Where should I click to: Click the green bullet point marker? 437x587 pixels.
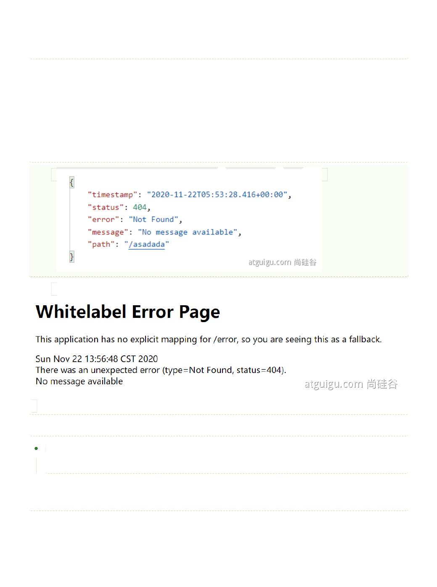click(x=36, y=448)
